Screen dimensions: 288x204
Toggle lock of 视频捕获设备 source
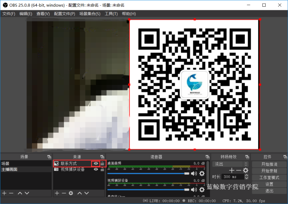tap(102, 170)
